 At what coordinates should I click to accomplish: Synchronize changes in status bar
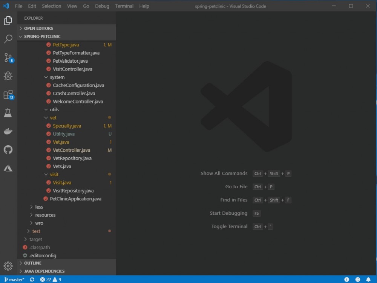point(32,279)
